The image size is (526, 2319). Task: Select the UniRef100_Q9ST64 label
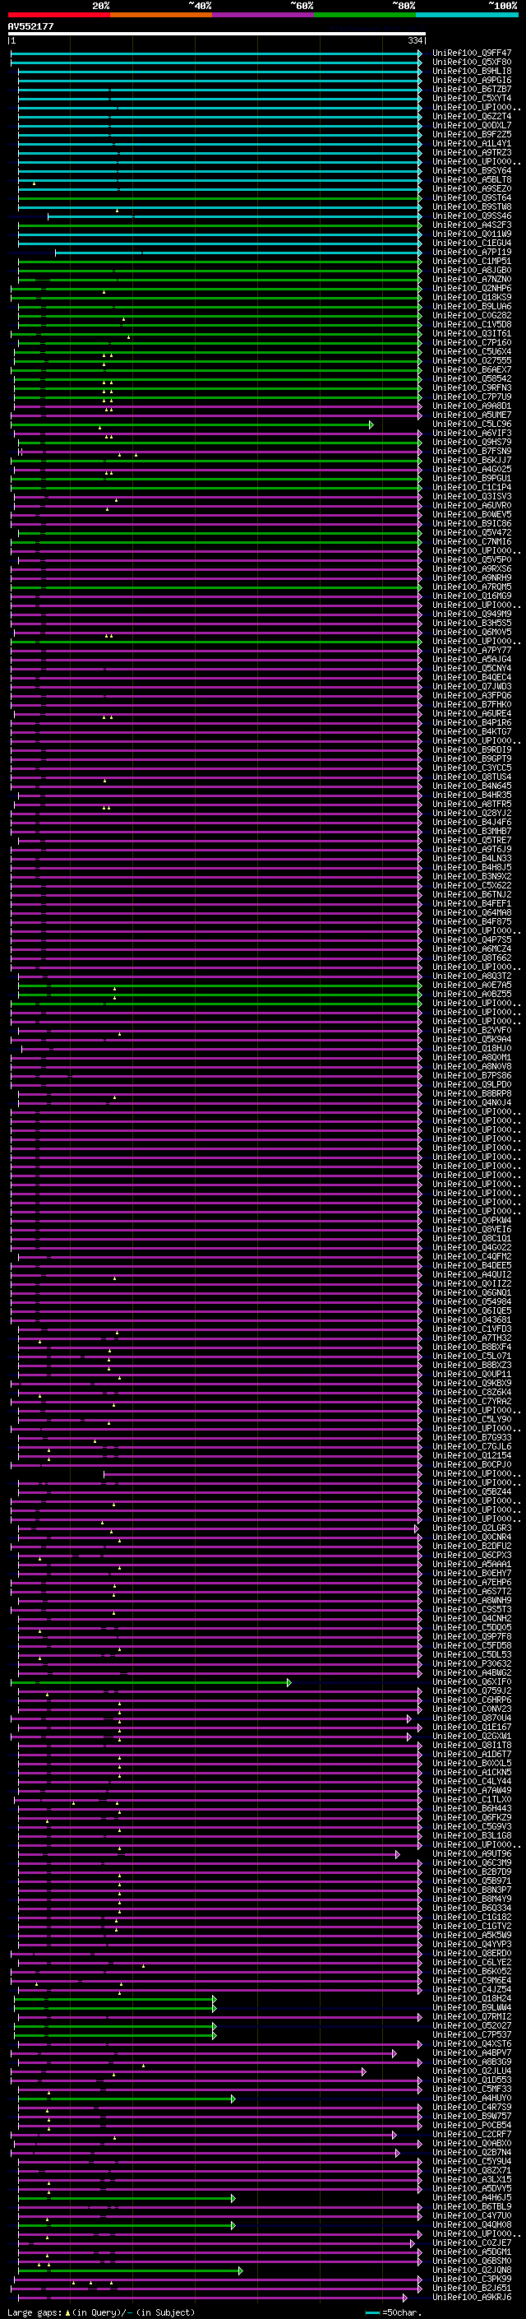point(472,198)
